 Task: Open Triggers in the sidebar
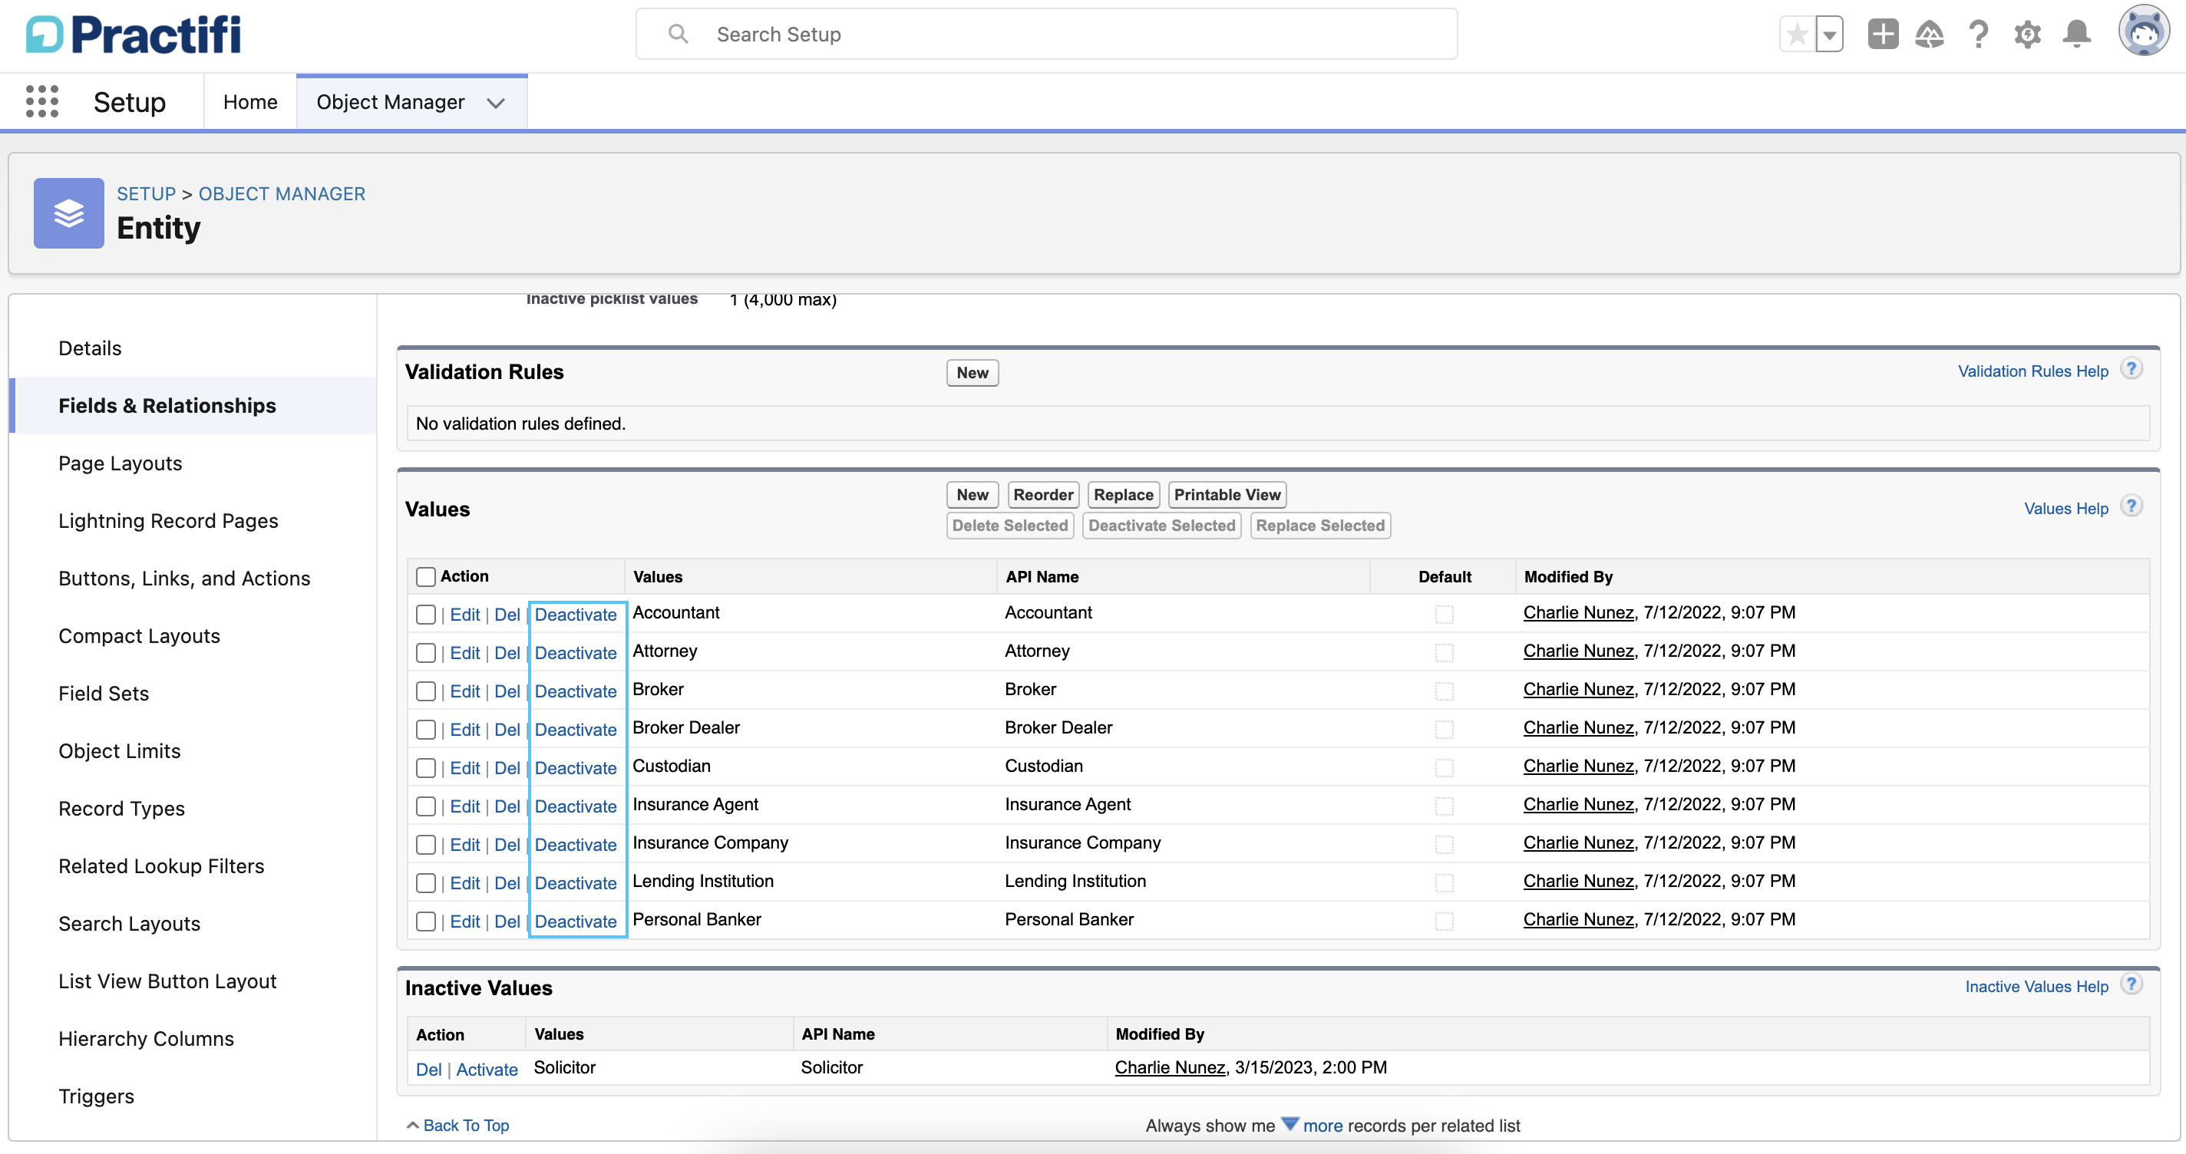96,1096
